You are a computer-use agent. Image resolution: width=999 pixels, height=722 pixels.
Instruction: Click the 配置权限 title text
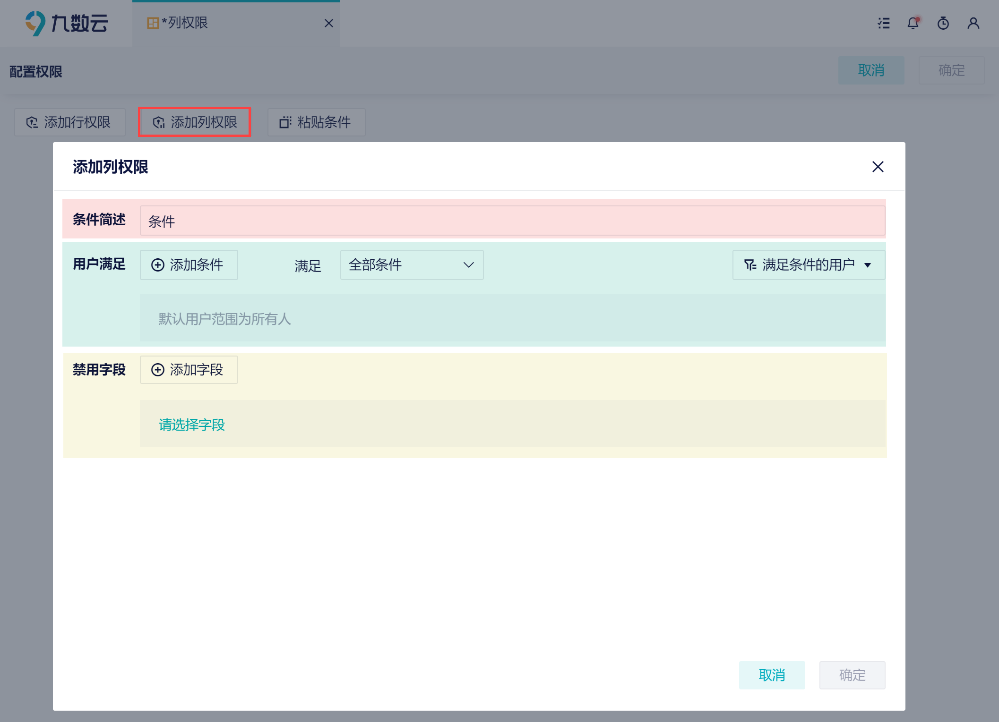[36, 72]
